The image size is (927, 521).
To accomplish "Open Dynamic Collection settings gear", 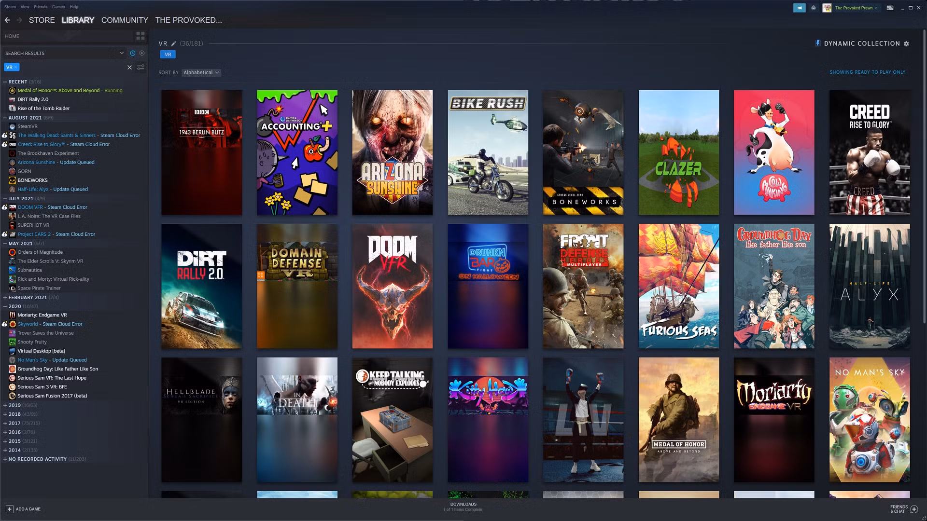I will click(x=906, y=43).
